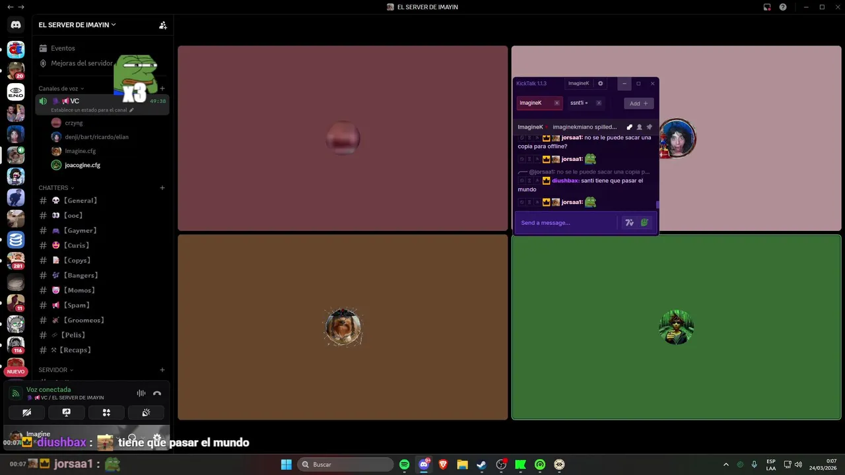Collapse the SERVIDOR category

[x=55, y=370]
